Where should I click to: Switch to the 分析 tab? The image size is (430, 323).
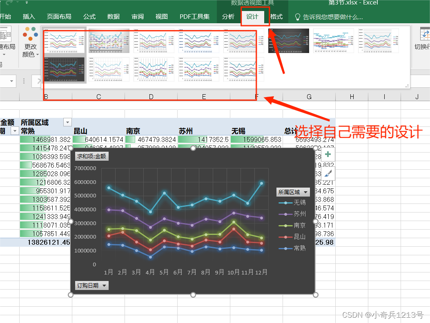[228, 17]
